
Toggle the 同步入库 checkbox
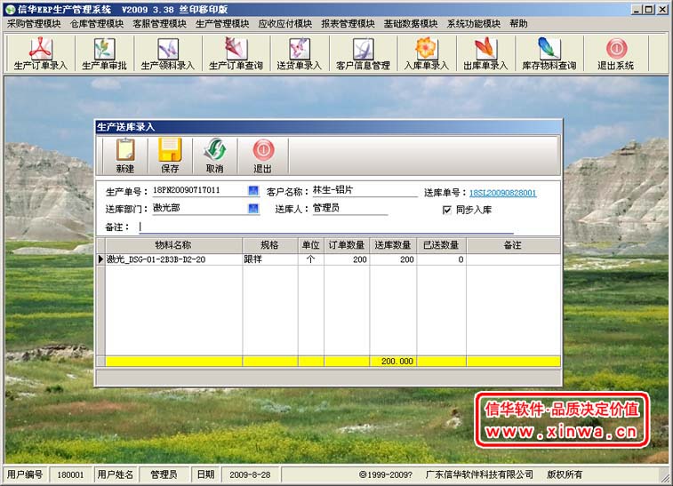click(x=447, y=210)
